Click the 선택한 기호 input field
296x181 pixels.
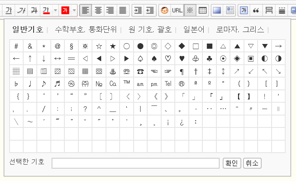pyautogui.click(x=135, y=163)
